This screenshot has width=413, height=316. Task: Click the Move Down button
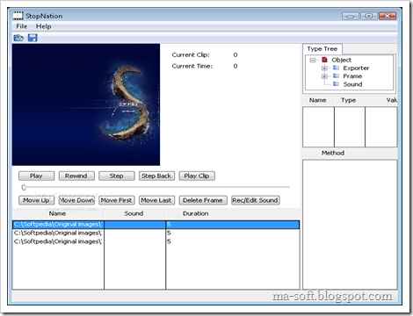76,200
